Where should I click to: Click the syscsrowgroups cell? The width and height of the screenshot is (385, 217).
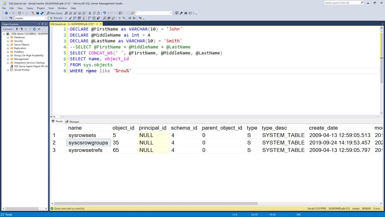tap(89, 143)
